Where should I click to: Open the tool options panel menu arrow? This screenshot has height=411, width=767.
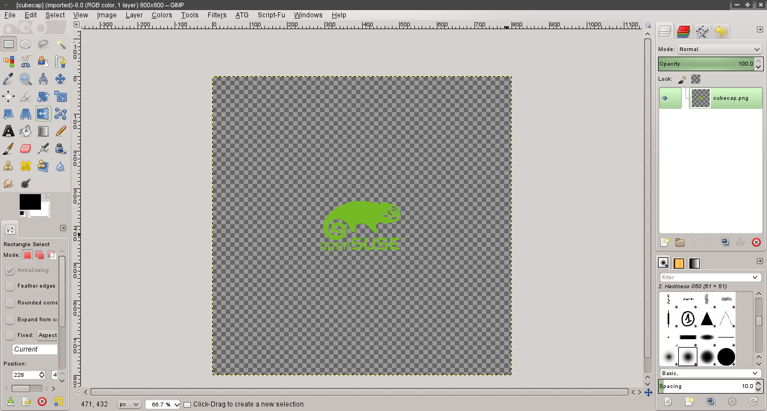pos(63,228)
